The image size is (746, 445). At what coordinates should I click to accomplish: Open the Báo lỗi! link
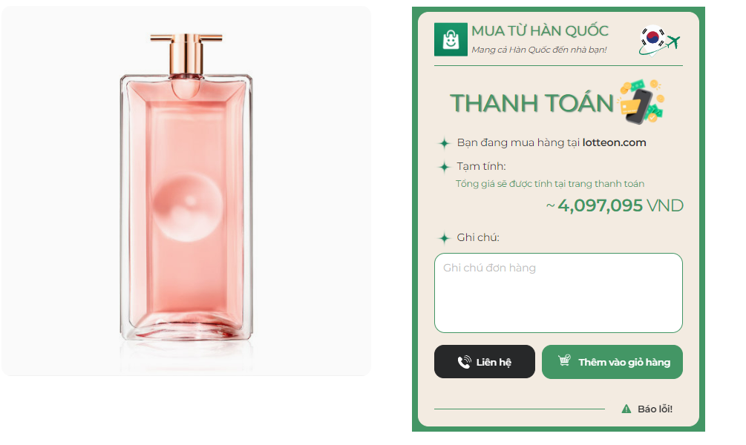(655, 409)
